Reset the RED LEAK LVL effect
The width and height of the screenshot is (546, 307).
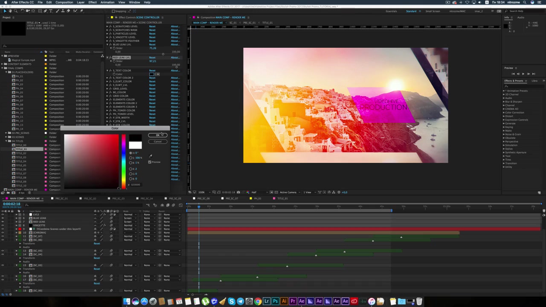tap(152, 58)
